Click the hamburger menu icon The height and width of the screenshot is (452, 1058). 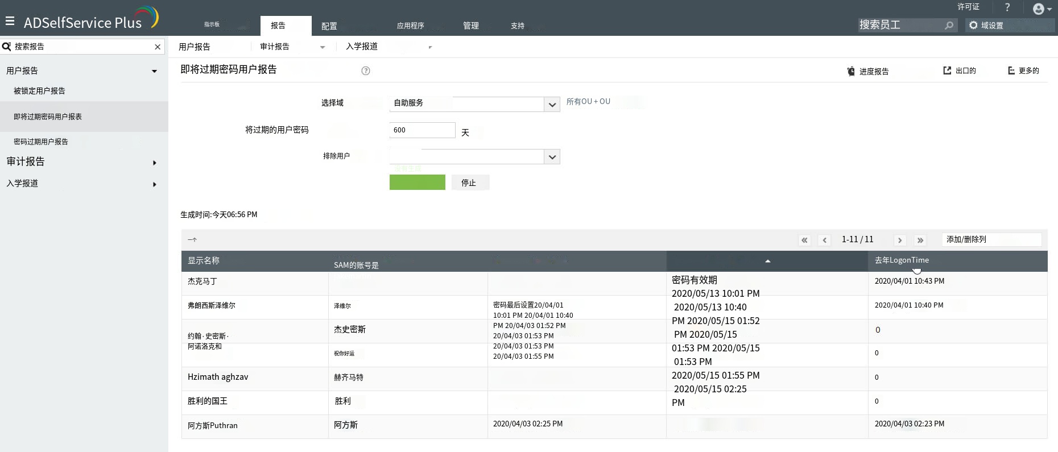(10, 21)
